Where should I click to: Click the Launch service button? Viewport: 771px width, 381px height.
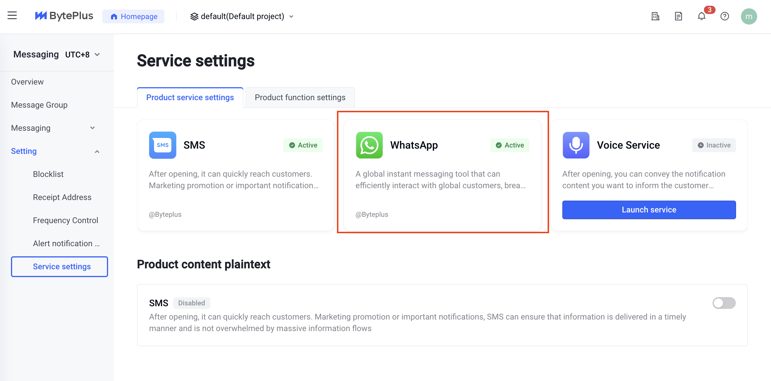[x=649, y=210]
